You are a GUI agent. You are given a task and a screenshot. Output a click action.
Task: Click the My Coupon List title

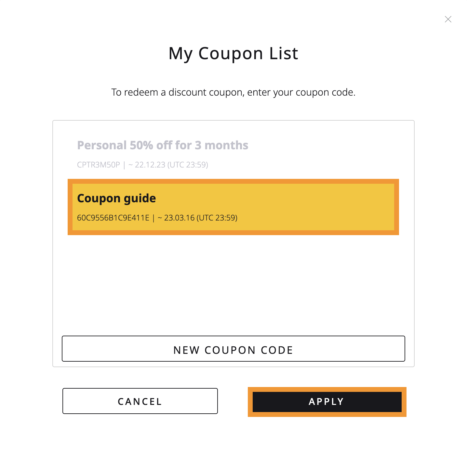click(233, 53)
